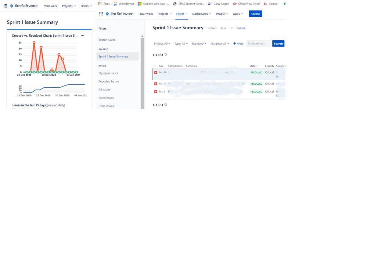
Task: Open Course 1 bookmark
Action: point(271,4)
